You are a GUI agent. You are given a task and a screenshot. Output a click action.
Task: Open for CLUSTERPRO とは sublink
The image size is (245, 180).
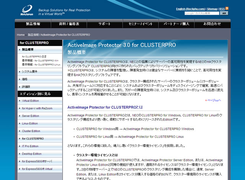pyautogui.click(x=34, y=56)
